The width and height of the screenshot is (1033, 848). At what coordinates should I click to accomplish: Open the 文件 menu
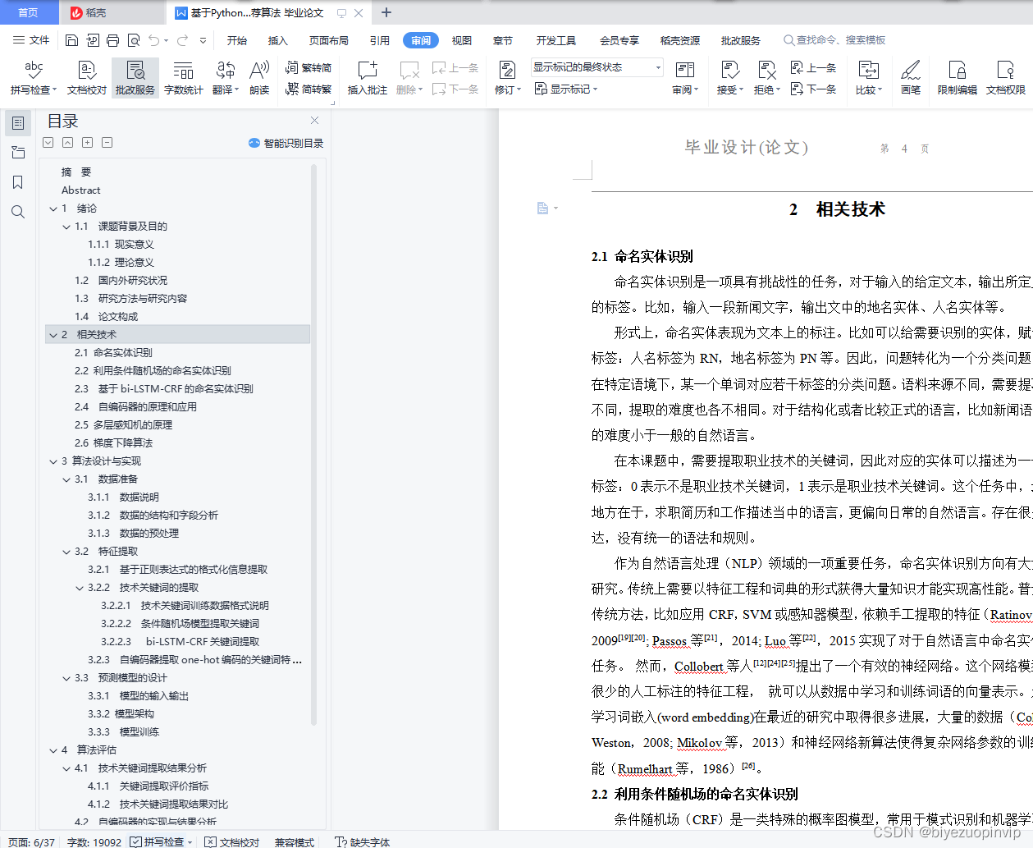click(31, 40)
